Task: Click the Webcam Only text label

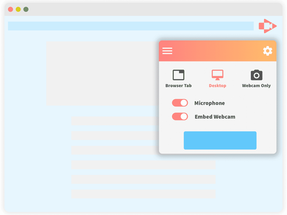Action: (x=256, y=86)
